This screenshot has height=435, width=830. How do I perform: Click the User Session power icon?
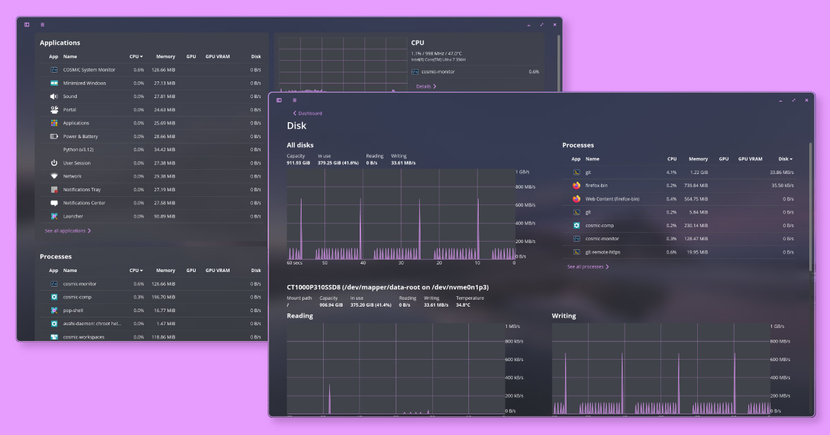[x=54, y=163]
